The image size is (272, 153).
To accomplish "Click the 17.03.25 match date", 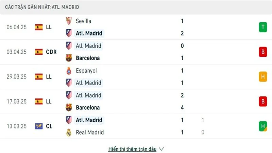I will pyautogui.click(x=17, y=101).
